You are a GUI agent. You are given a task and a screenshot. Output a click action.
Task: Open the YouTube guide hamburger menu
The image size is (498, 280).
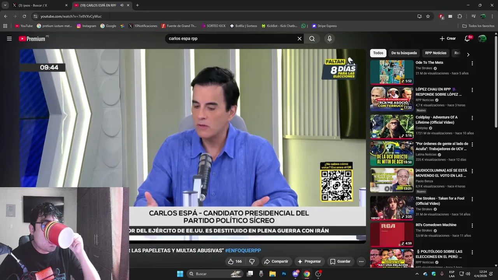(x=9, y=38)
